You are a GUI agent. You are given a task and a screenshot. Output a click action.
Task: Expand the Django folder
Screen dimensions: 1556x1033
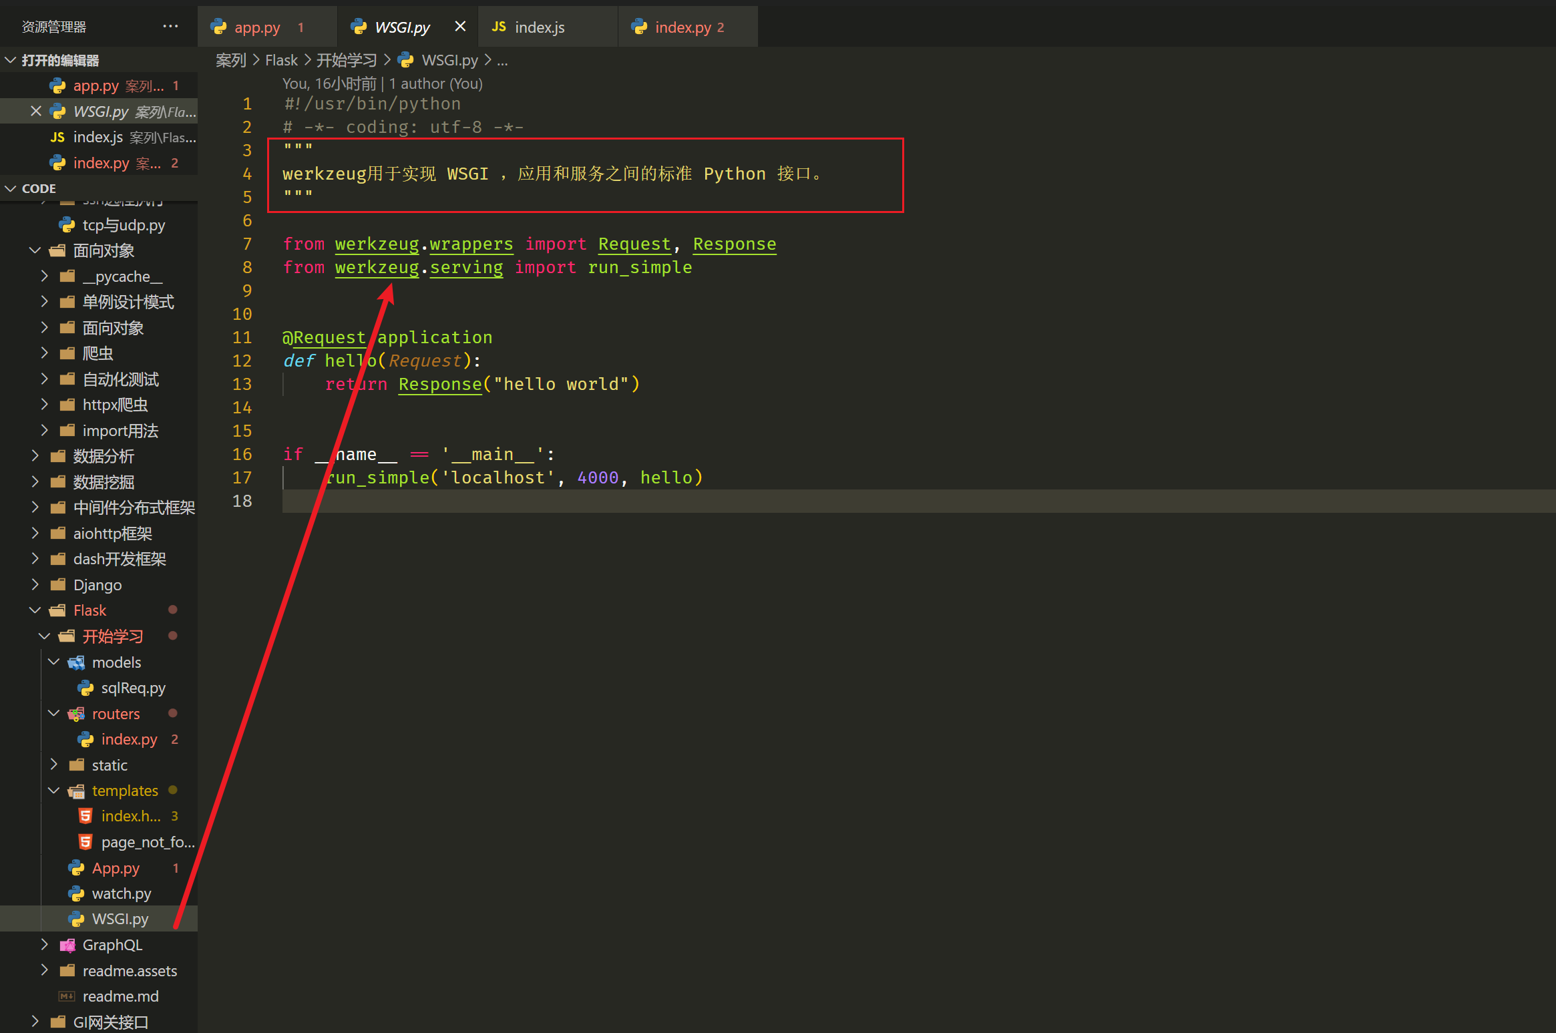[x=35, y=585]
